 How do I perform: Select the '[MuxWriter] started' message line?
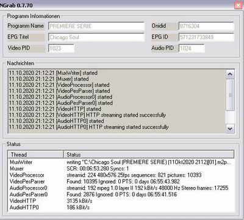pyautogui.click(x=53, y=73)
